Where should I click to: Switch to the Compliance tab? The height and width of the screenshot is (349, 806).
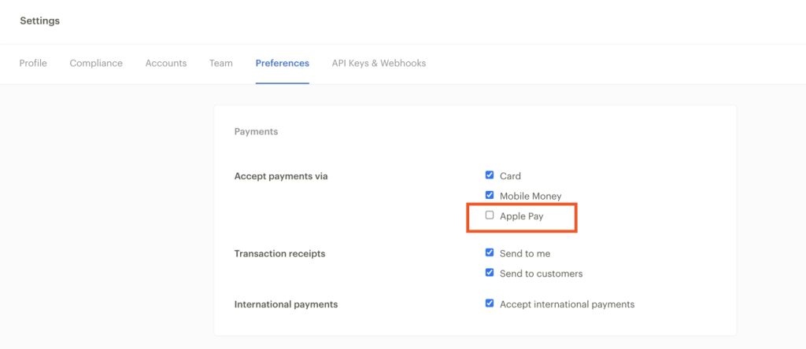tap(96, 63)
